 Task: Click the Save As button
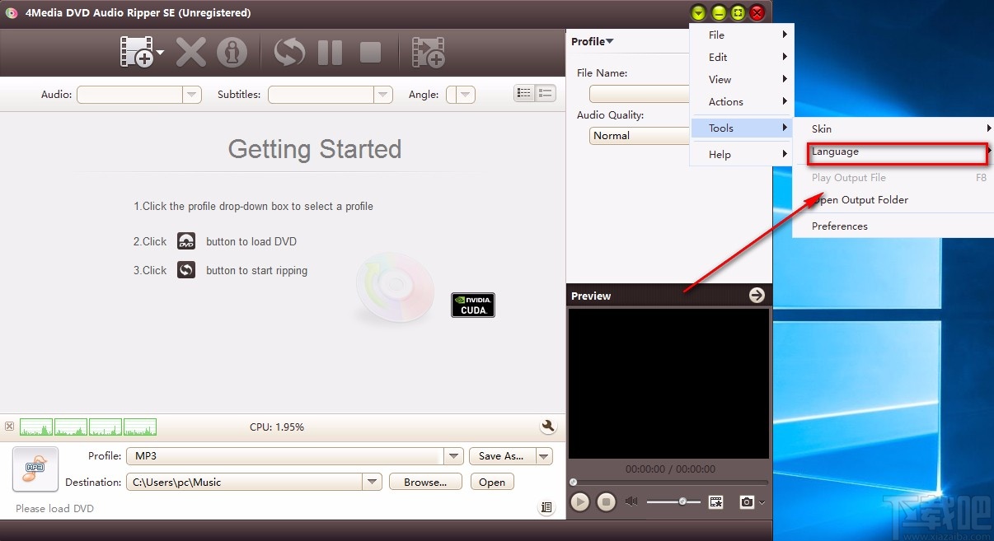click(501, 456)
